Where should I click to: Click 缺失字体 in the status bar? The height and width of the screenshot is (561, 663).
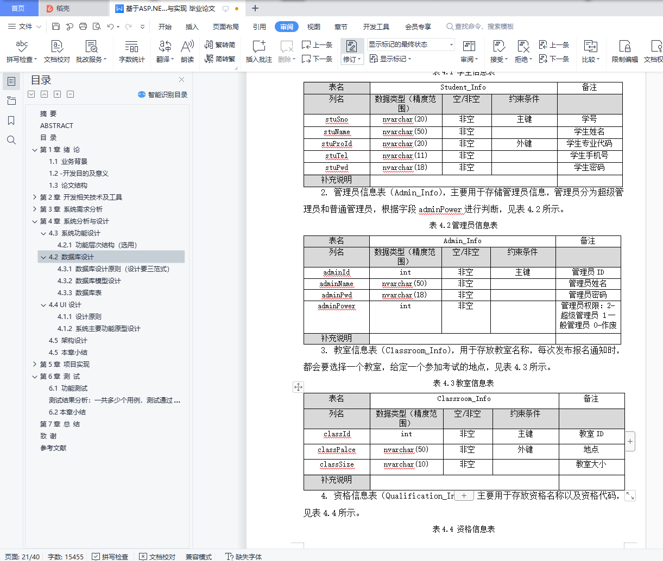point(244,557)
